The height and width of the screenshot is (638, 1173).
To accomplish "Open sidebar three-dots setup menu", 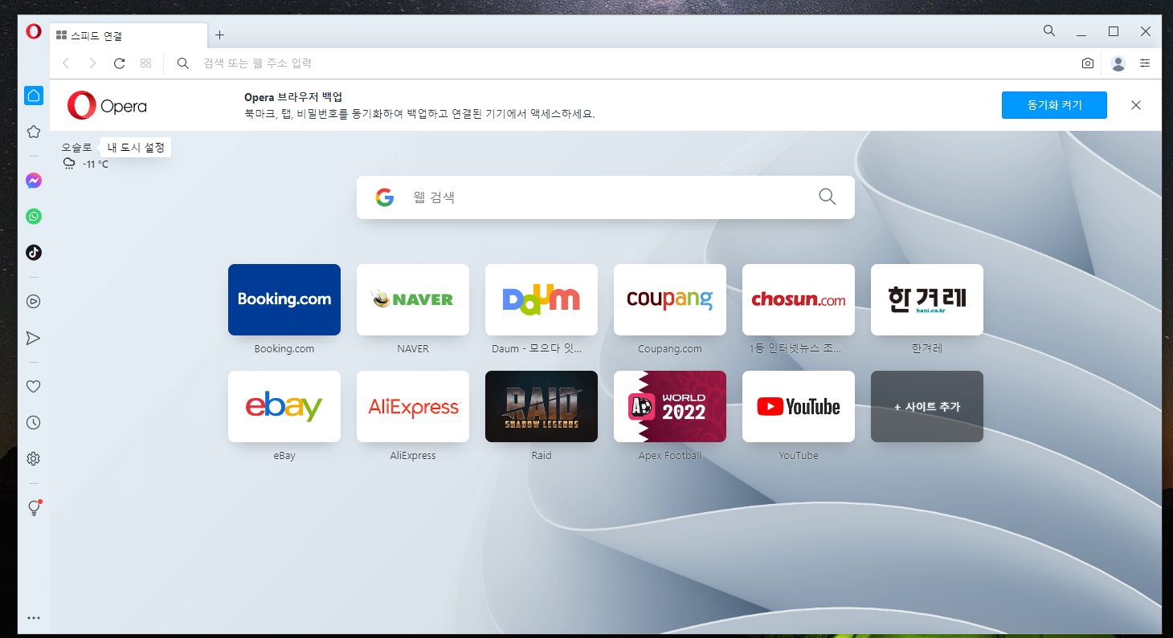I will tap(33, 618).
